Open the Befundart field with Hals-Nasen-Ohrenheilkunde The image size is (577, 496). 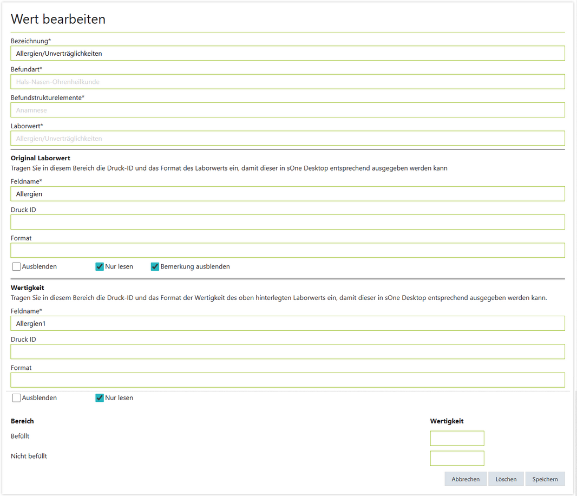(287, 82)
